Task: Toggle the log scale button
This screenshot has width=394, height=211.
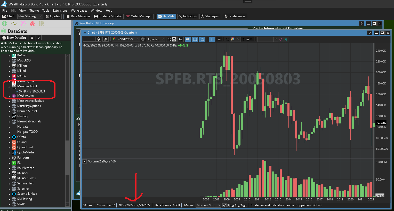Action: (x=181, y=39)
